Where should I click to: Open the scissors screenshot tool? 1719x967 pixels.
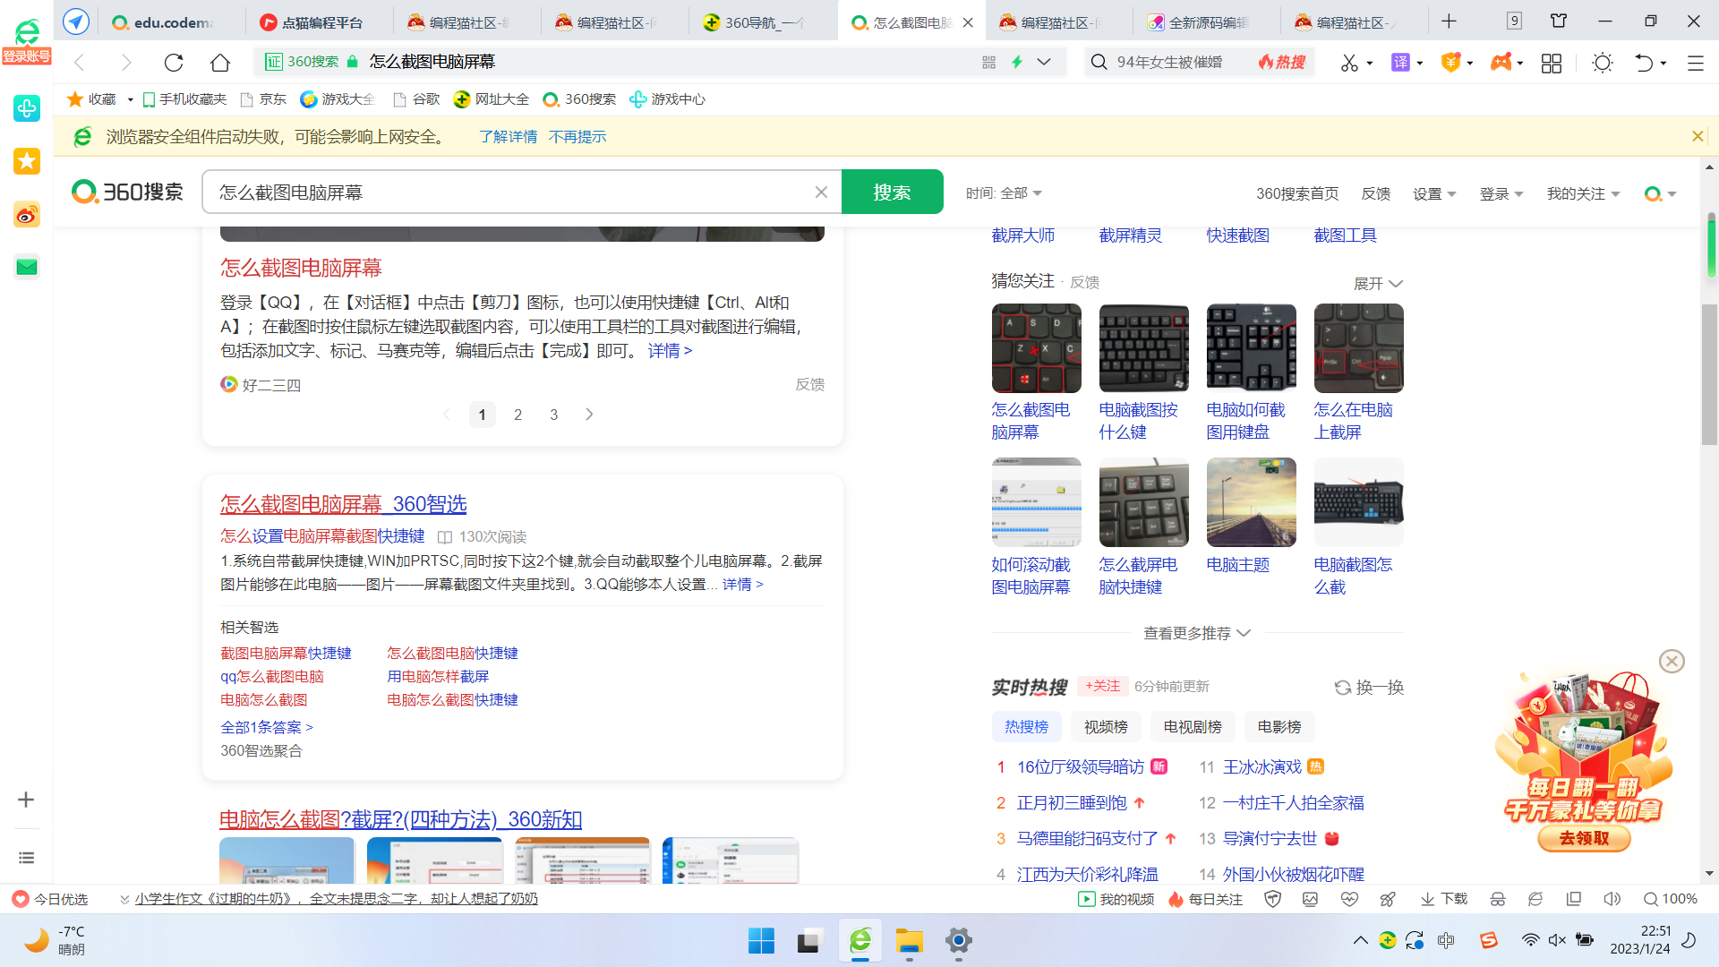pos(1349,62)
